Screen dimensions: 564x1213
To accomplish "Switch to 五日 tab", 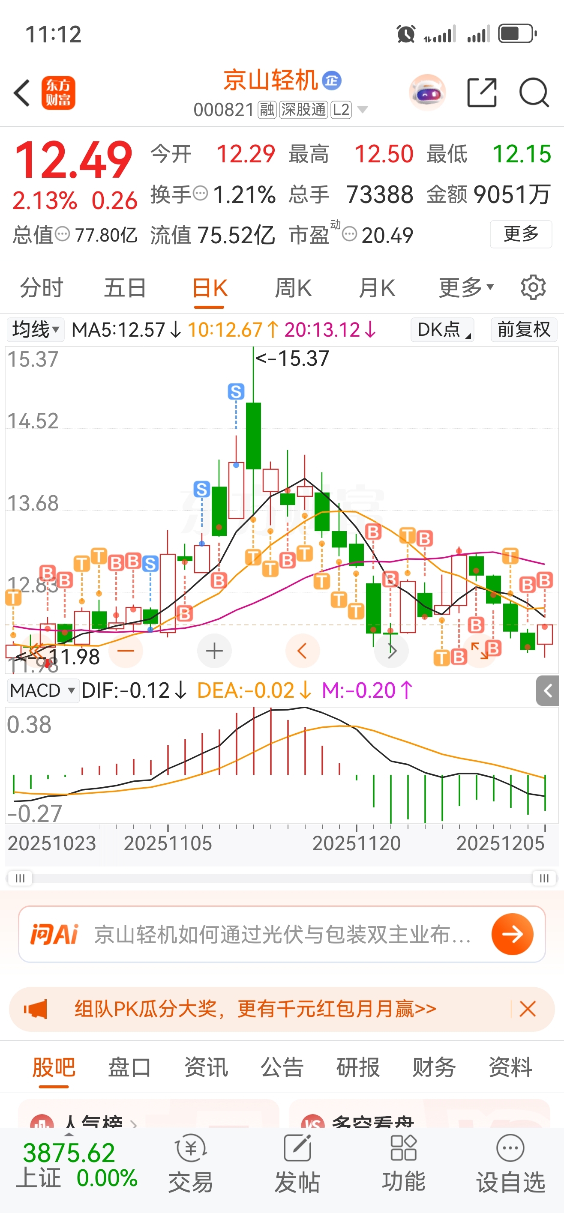I will (x=125, y=287).
